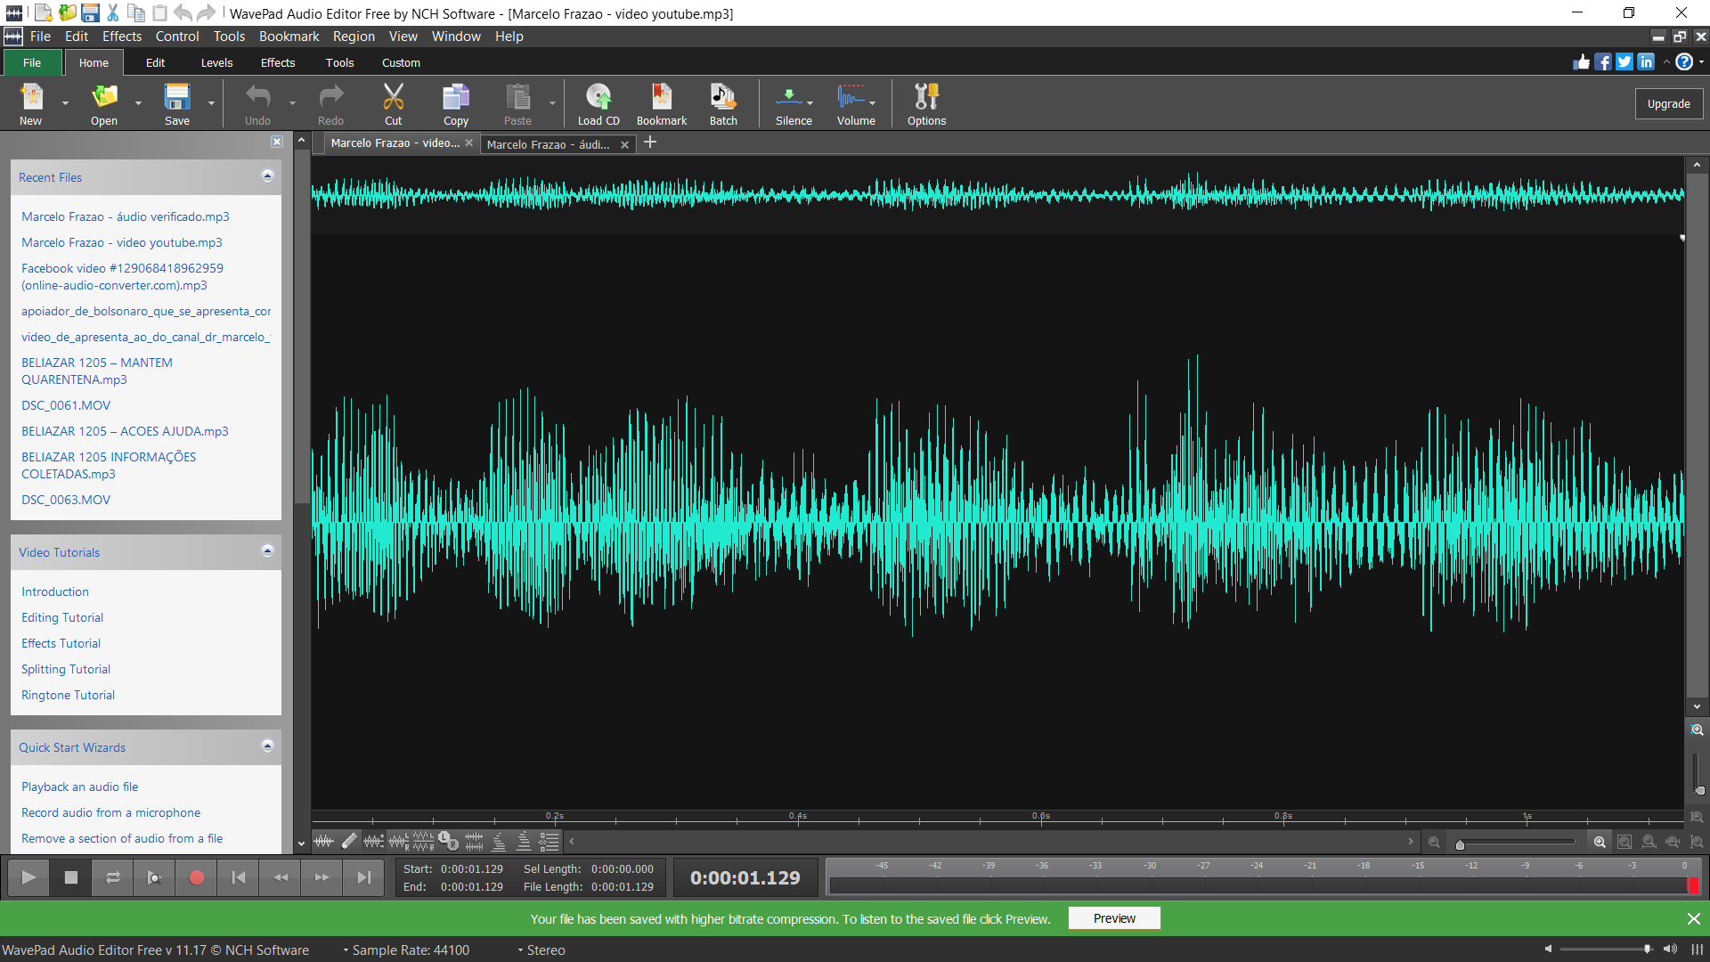Go to end with the skip-forward button
The image size is (1710, 962).
point(364,877)
